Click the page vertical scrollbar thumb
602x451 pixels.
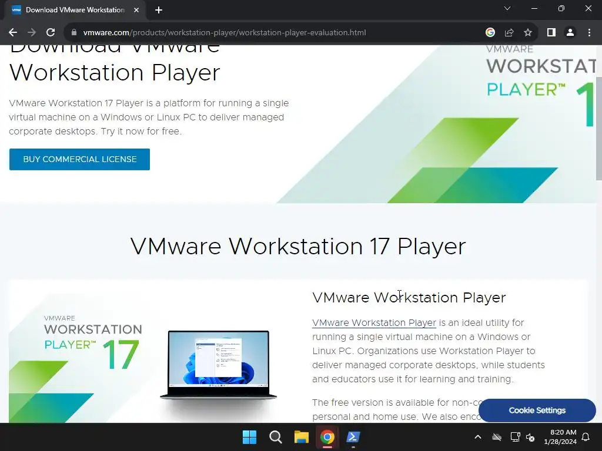pyautogui.click(x=599, y=127)
